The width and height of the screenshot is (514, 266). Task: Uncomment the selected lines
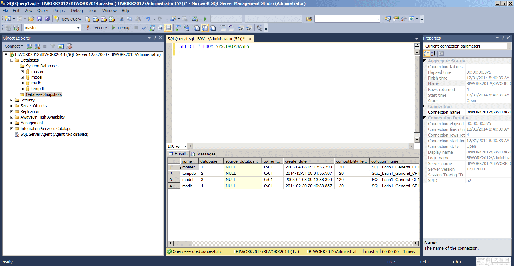231,28
